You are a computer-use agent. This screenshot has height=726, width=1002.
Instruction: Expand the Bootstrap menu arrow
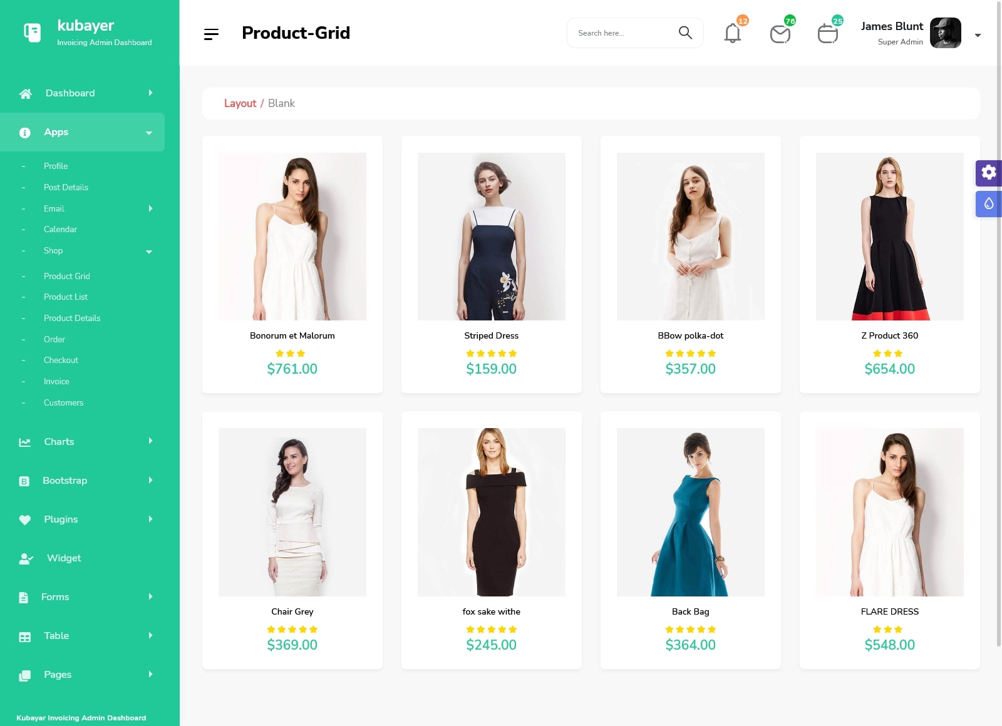(x=150, y=480)
